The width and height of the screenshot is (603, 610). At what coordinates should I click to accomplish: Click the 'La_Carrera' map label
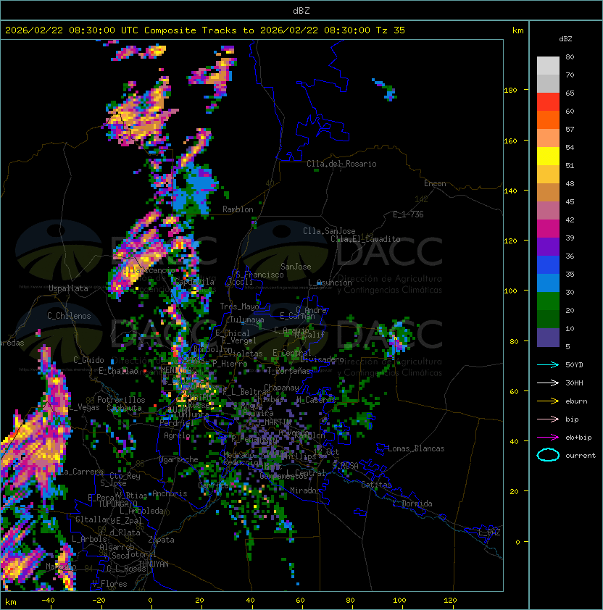[x=81, y=472]
